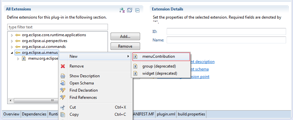Click the Show Description icon
The width and height of the screenshot is (293, 120).
[63, 76]
